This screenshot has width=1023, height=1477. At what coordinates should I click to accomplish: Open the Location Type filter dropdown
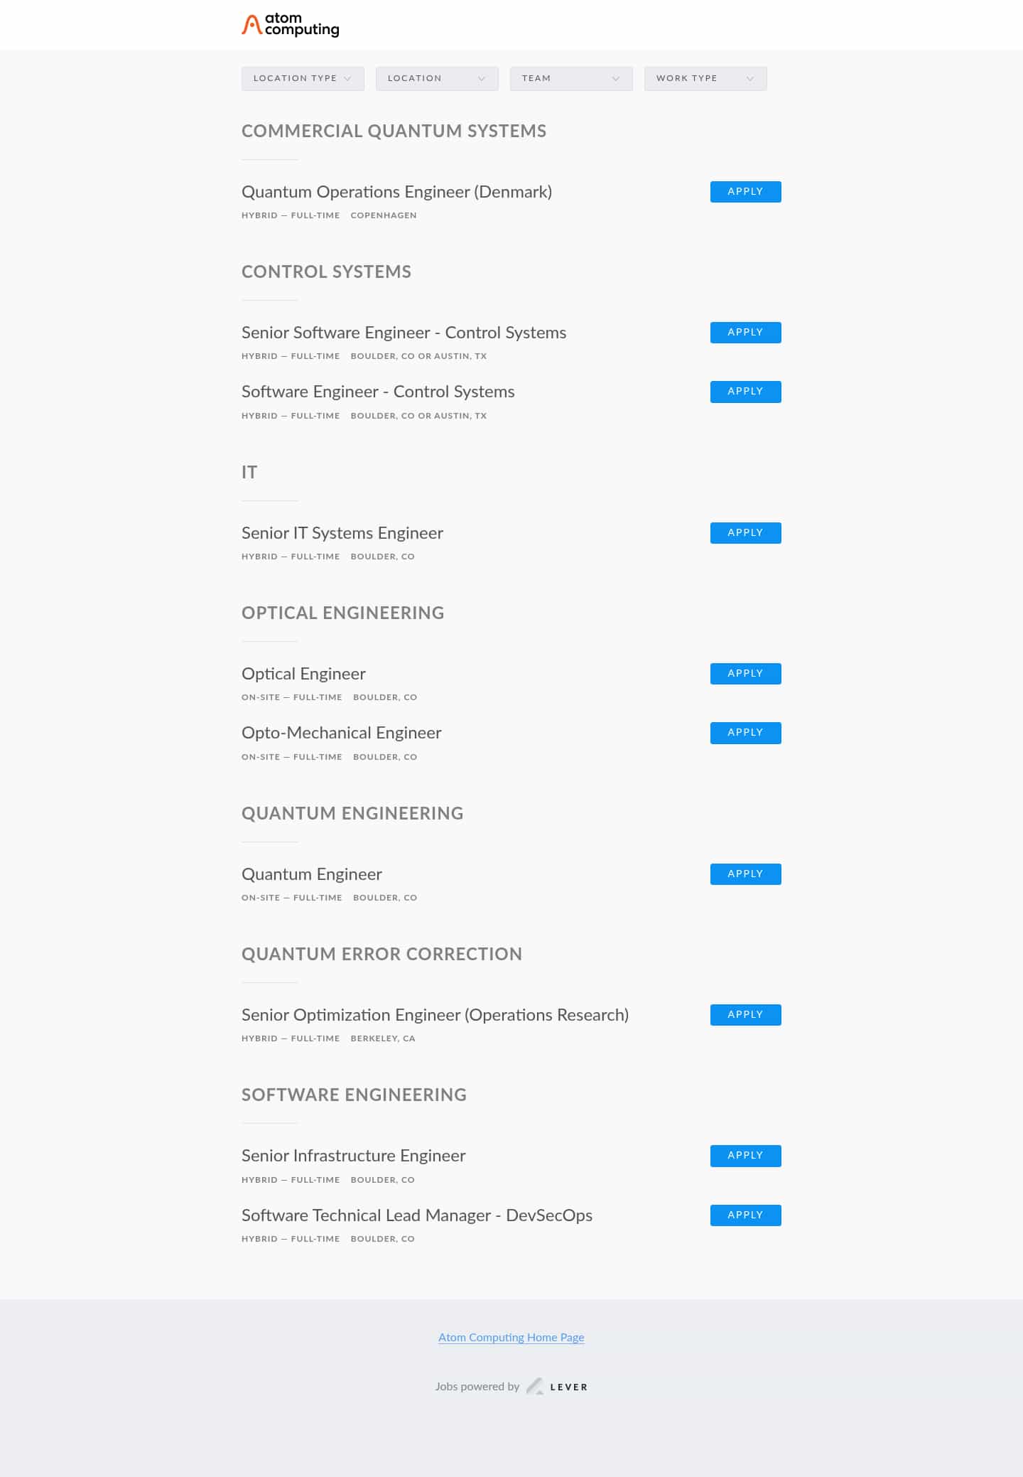pos(303,78)
